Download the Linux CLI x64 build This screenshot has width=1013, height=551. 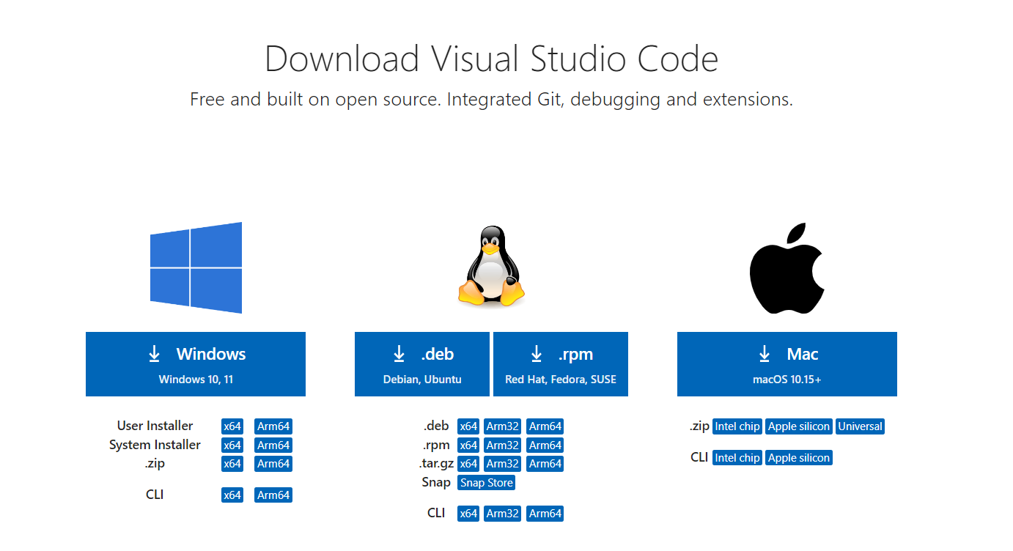(468, 514)
